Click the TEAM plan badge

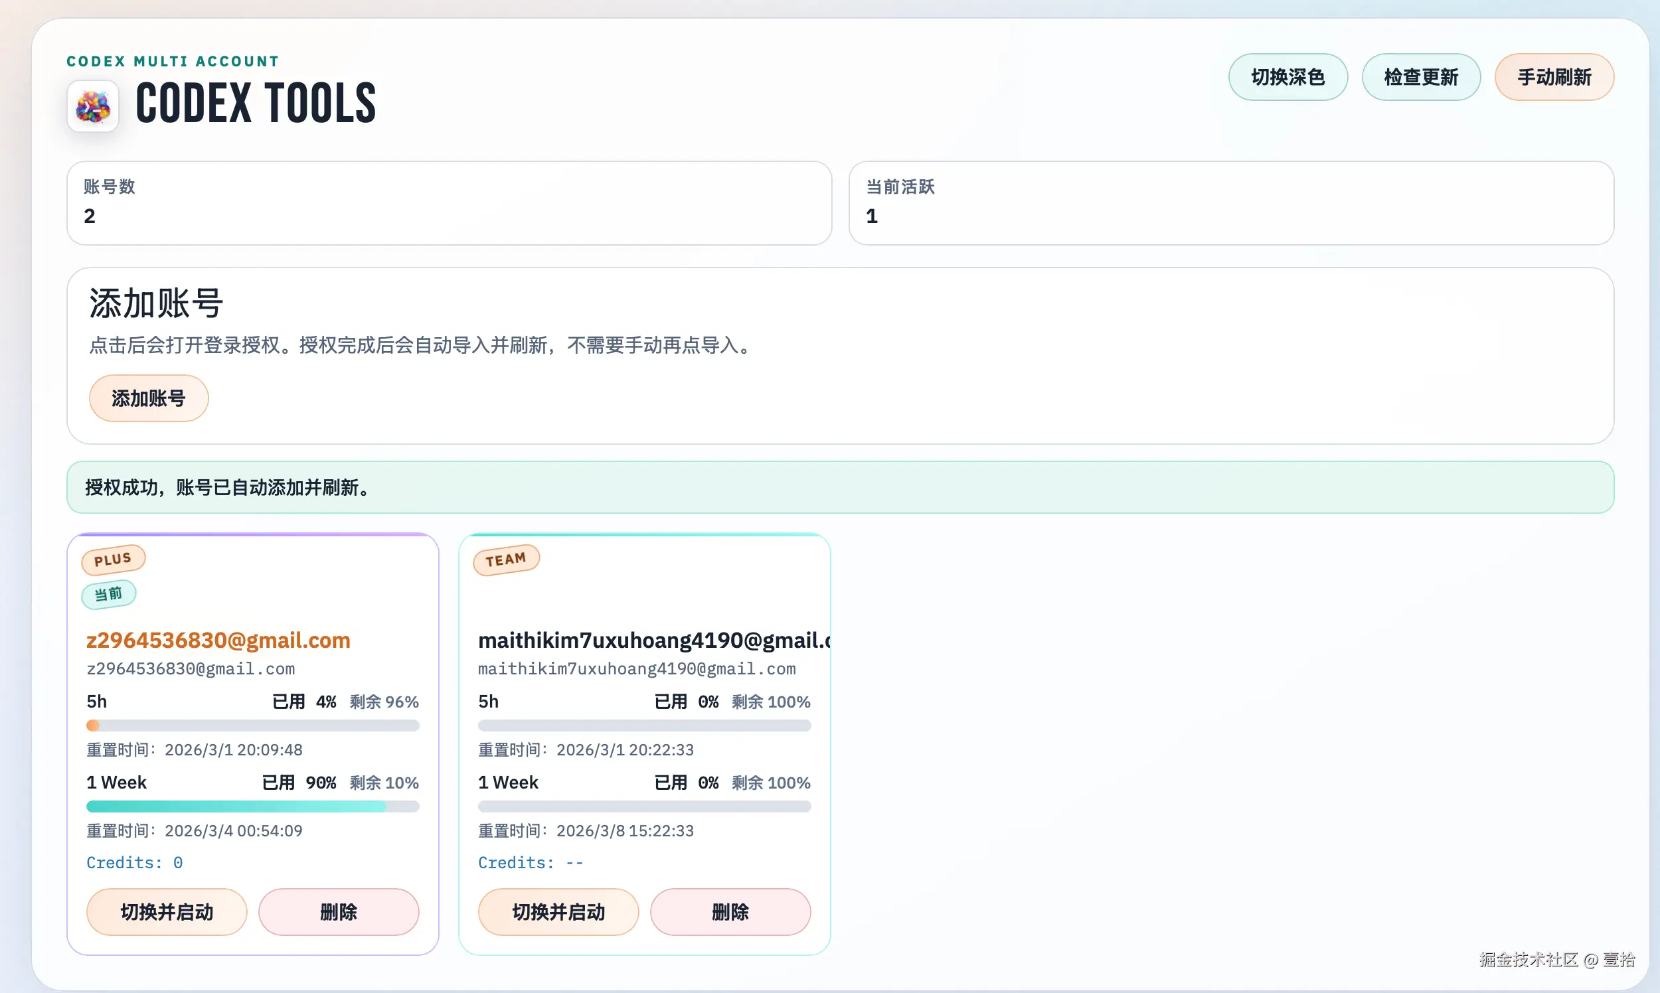(506, 560)
